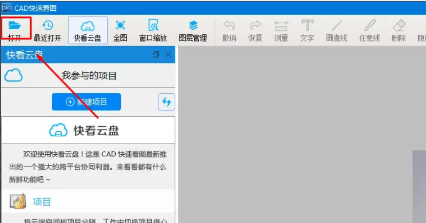Click the 撤销 undo icon
Image resolution: width=426 pixels, height=223 pixels.
point(229,25)
